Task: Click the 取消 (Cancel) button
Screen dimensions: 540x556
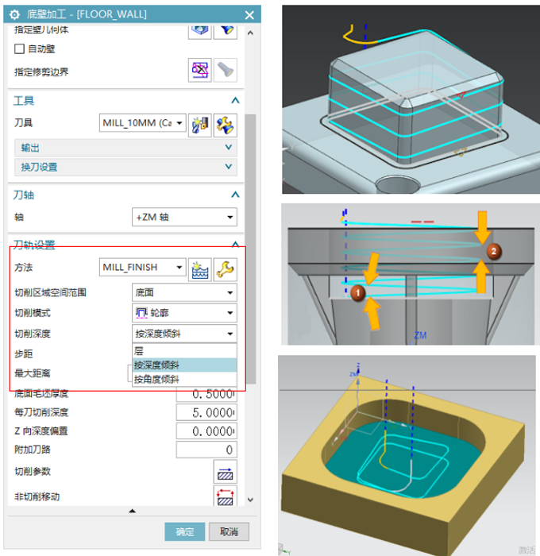Action: click(228, 531)
